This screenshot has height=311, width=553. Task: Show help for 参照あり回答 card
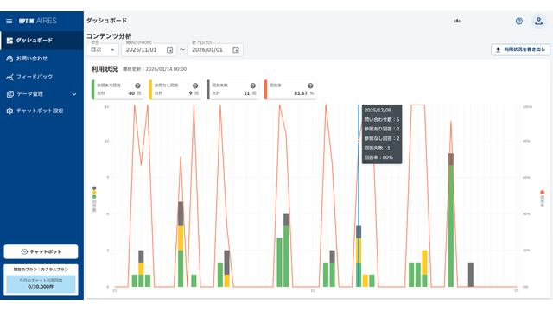137,86
